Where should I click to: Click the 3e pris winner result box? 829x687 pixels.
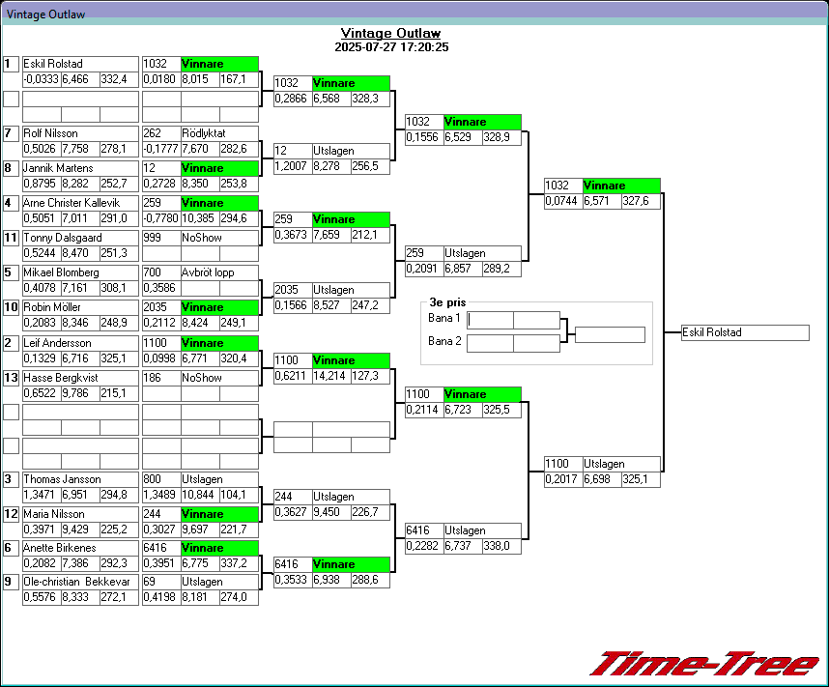click(x=610, y=334)
